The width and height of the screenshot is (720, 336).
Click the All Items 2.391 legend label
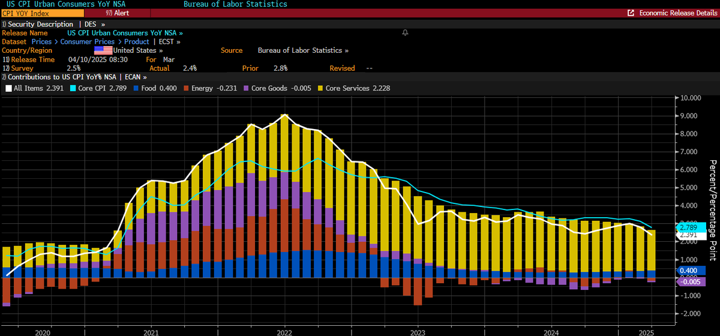click(39, 88)
